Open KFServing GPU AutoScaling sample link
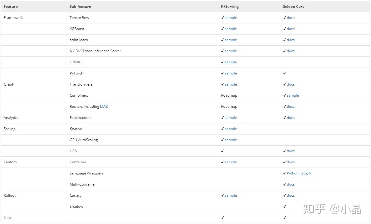 (231, 140)
